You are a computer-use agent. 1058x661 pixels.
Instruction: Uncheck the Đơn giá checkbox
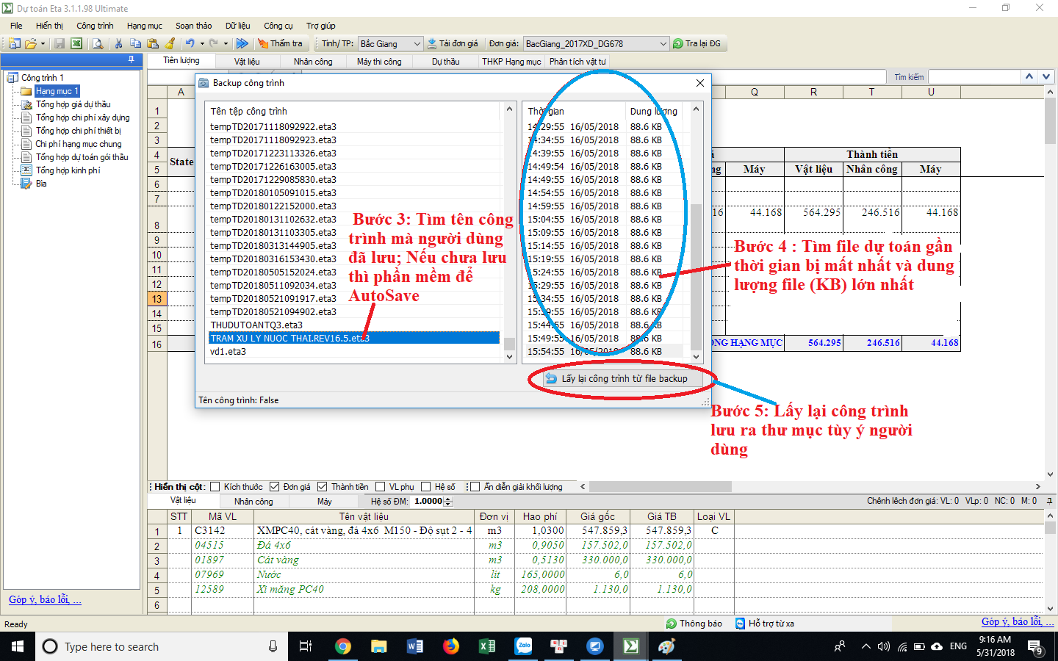click(x=275, y=487)
